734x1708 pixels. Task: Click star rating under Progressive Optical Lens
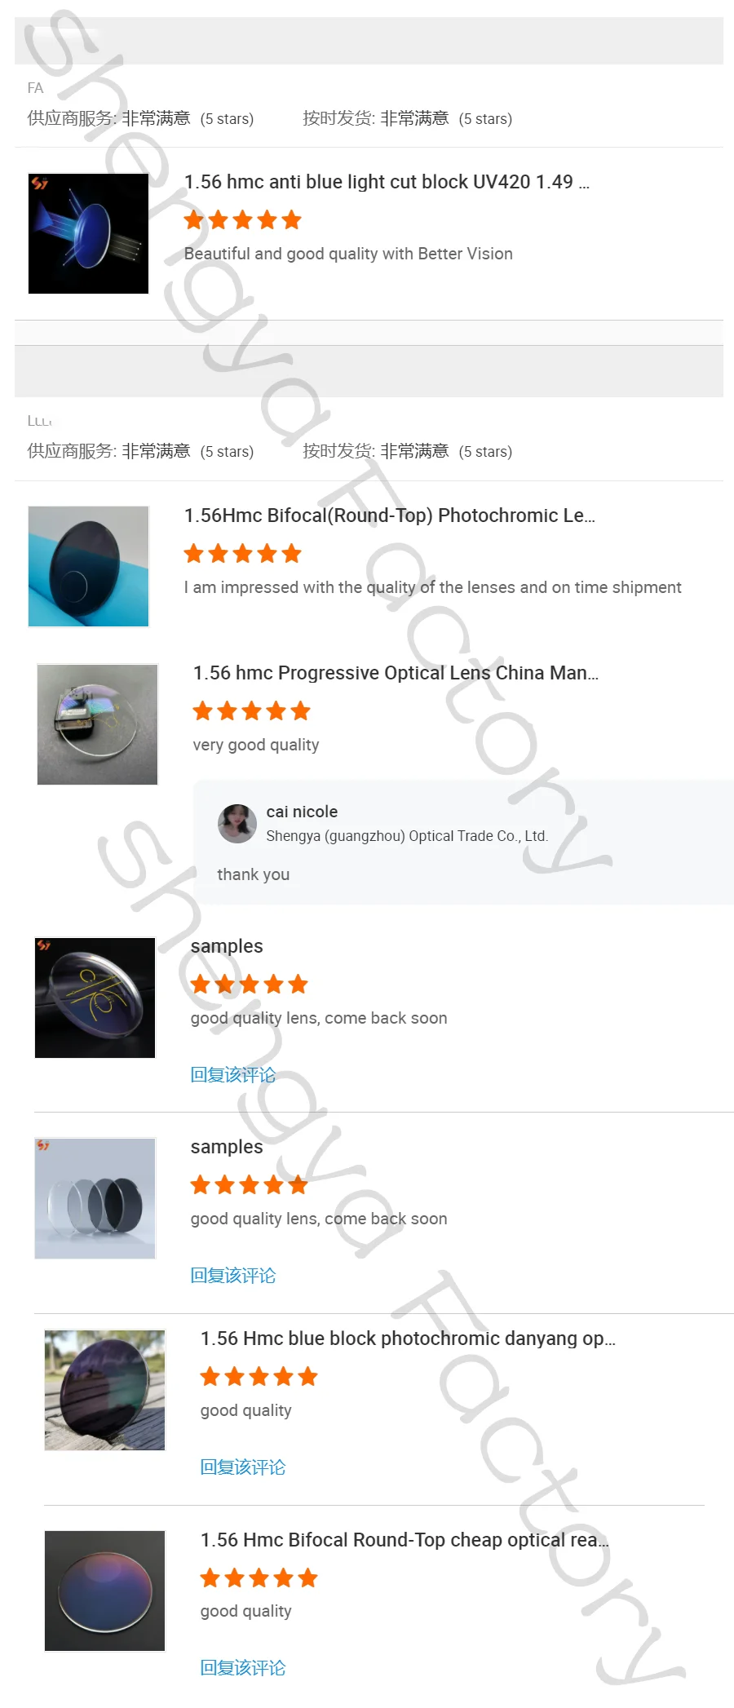point(252,711)
